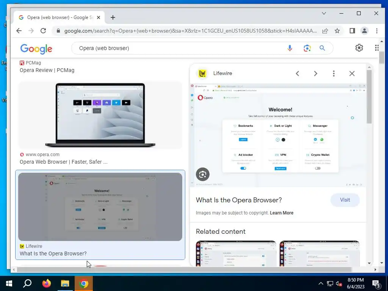Open 'What Is the Opera Browser?' preview title

tap(239, 200)
